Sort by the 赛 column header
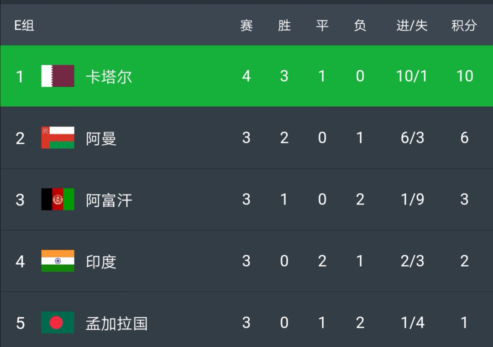This screenshot has width=493, height=347. coord(246,26)
